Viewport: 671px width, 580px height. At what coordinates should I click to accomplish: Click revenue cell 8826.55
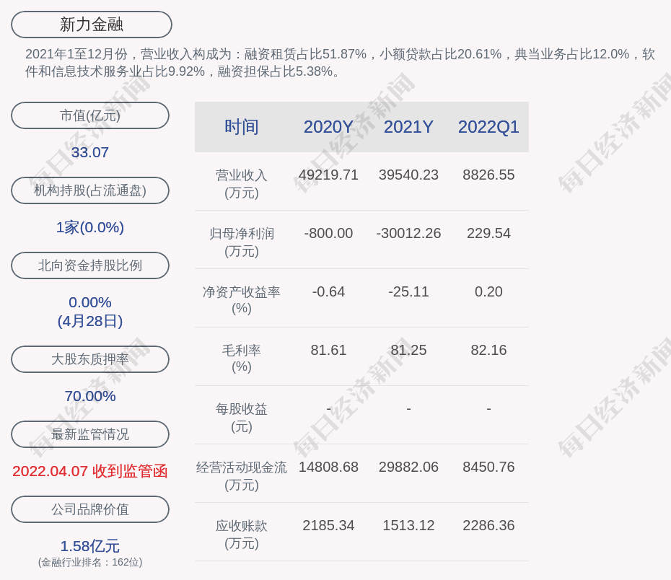[488, 175]
